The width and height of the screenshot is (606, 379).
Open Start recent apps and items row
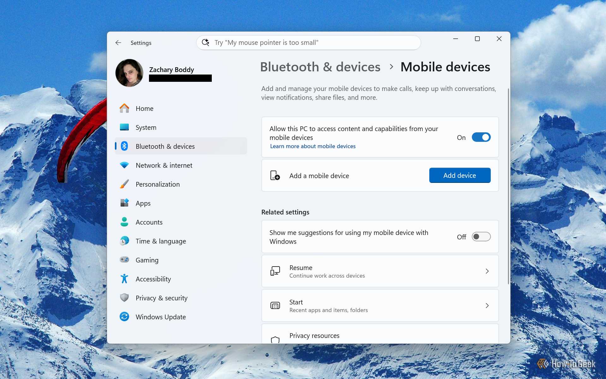coord(380,305)
